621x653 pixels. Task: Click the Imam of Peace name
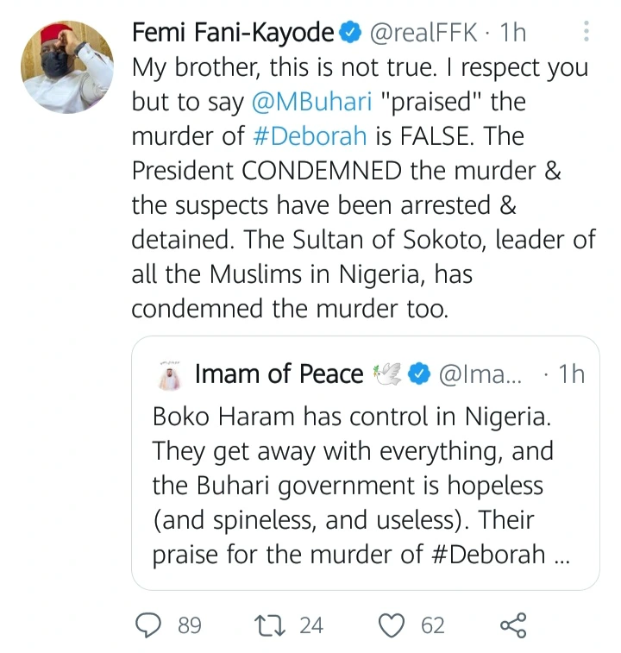pyautogui.click(x=279, y=374)
